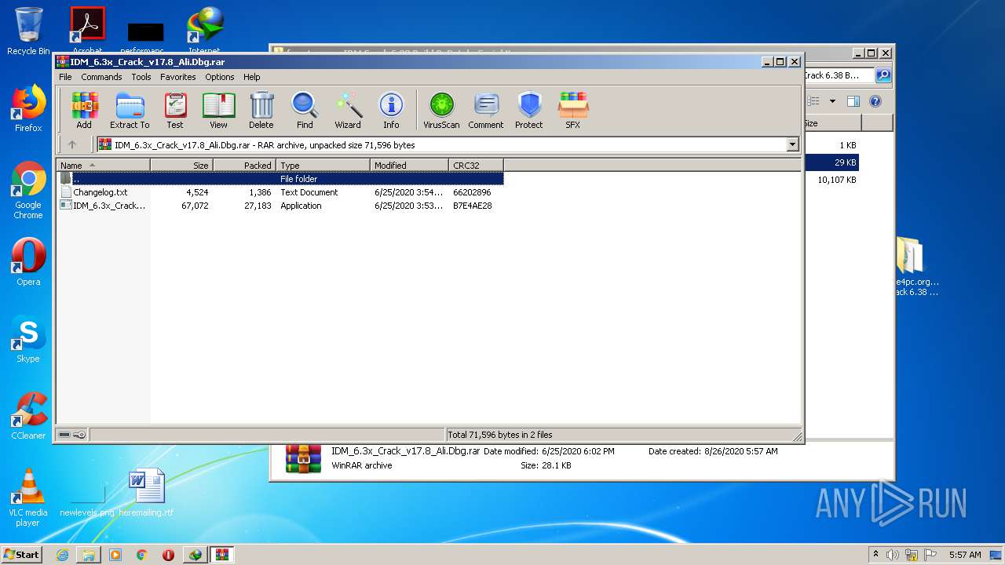The width and height of the screenshot is (1005, 565).
Task: Open the Help menu
Action: (251, 77)
